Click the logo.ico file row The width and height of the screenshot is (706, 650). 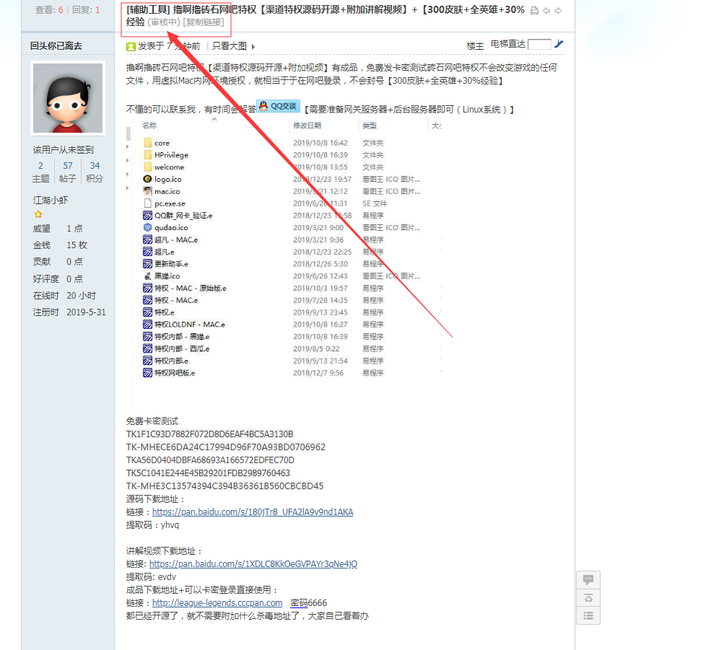(282, 180)
